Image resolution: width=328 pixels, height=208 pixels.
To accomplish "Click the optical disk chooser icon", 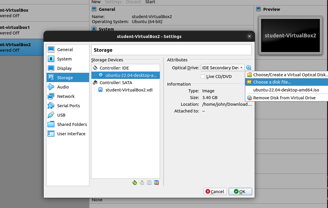I will coord(249,68).
